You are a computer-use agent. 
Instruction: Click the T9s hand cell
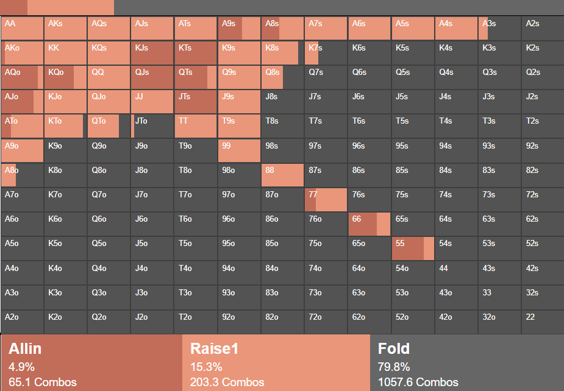click(239, 126)
